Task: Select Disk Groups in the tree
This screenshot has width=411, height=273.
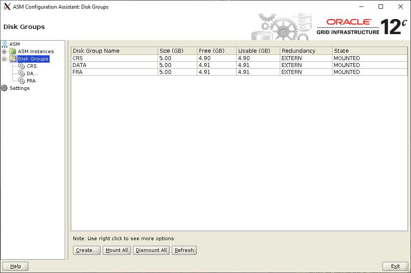Action: click(33, 59)
